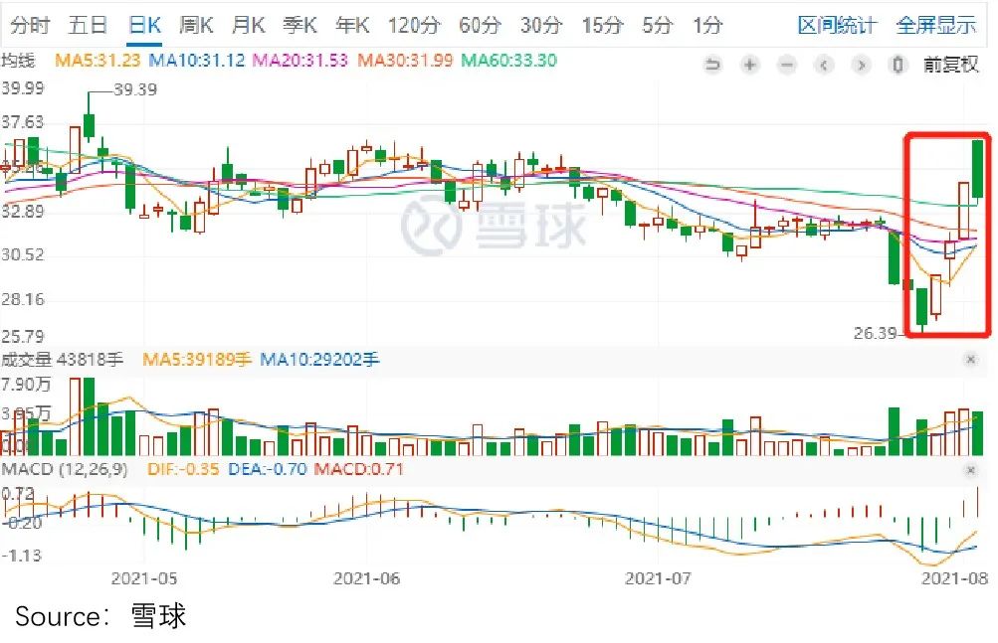Screen dimensions: 998x643
Task: Select the 月K monthly chart view
Action: (247, 25)
